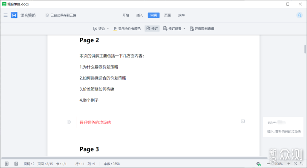Zoom out with the minus button

tap(269, 164)
